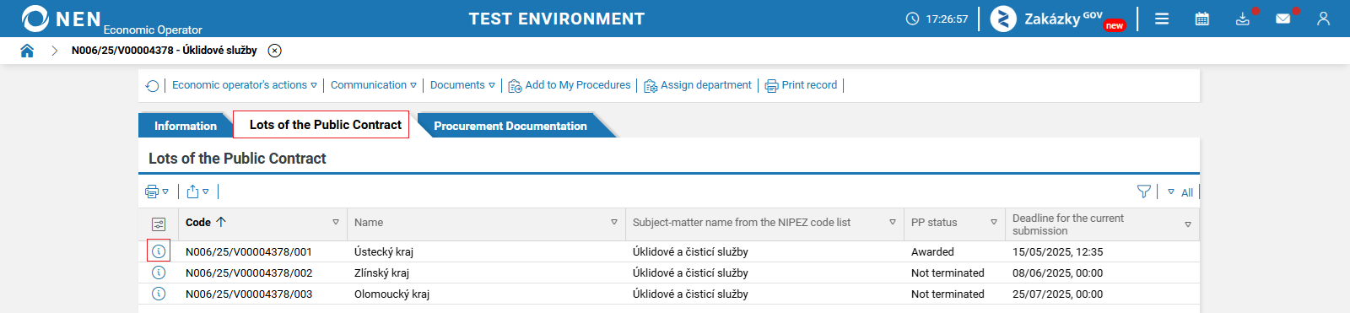Open user profile icon
The image size is (1350, 313).
click(x=1323, y=19)
